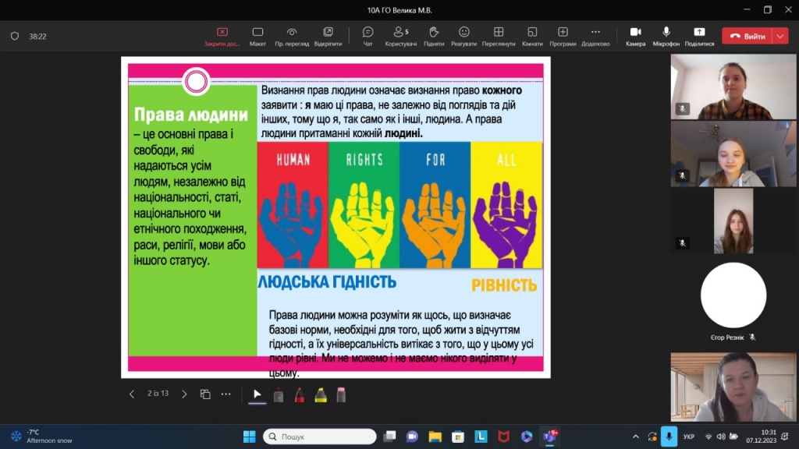The width and height of the screenshot is (799, 449).
Task: Select the red pen annotation tool
Action: pos(300,394)
